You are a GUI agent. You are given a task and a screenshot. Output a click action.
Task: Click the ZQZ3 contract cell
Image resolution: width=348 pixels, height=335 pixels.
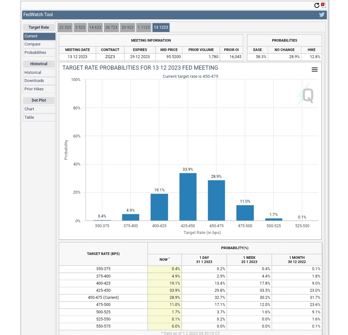[110, 57]
